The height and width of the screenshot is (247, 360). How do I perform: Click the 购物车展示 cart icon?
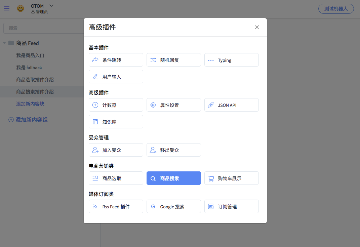click(x=211, y=178)
